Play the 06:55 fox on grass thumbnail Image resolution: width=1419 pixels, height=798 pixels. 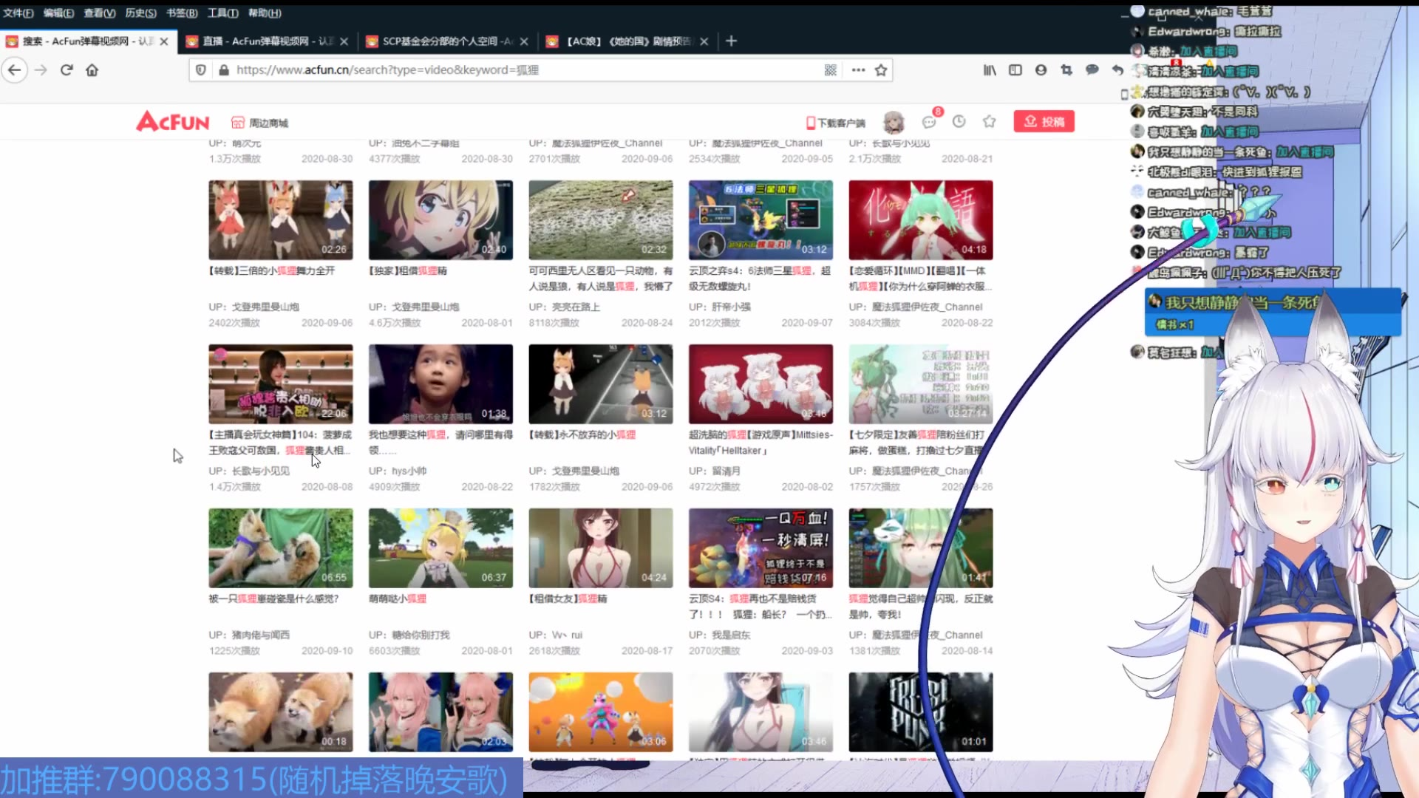pyautogui.click(x=281, y=548)
